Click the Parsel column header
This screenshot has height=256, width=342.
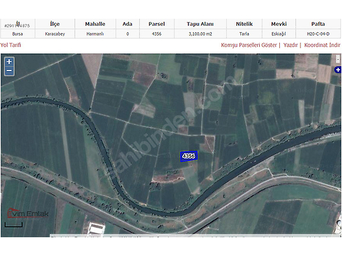tap(157, 24)
